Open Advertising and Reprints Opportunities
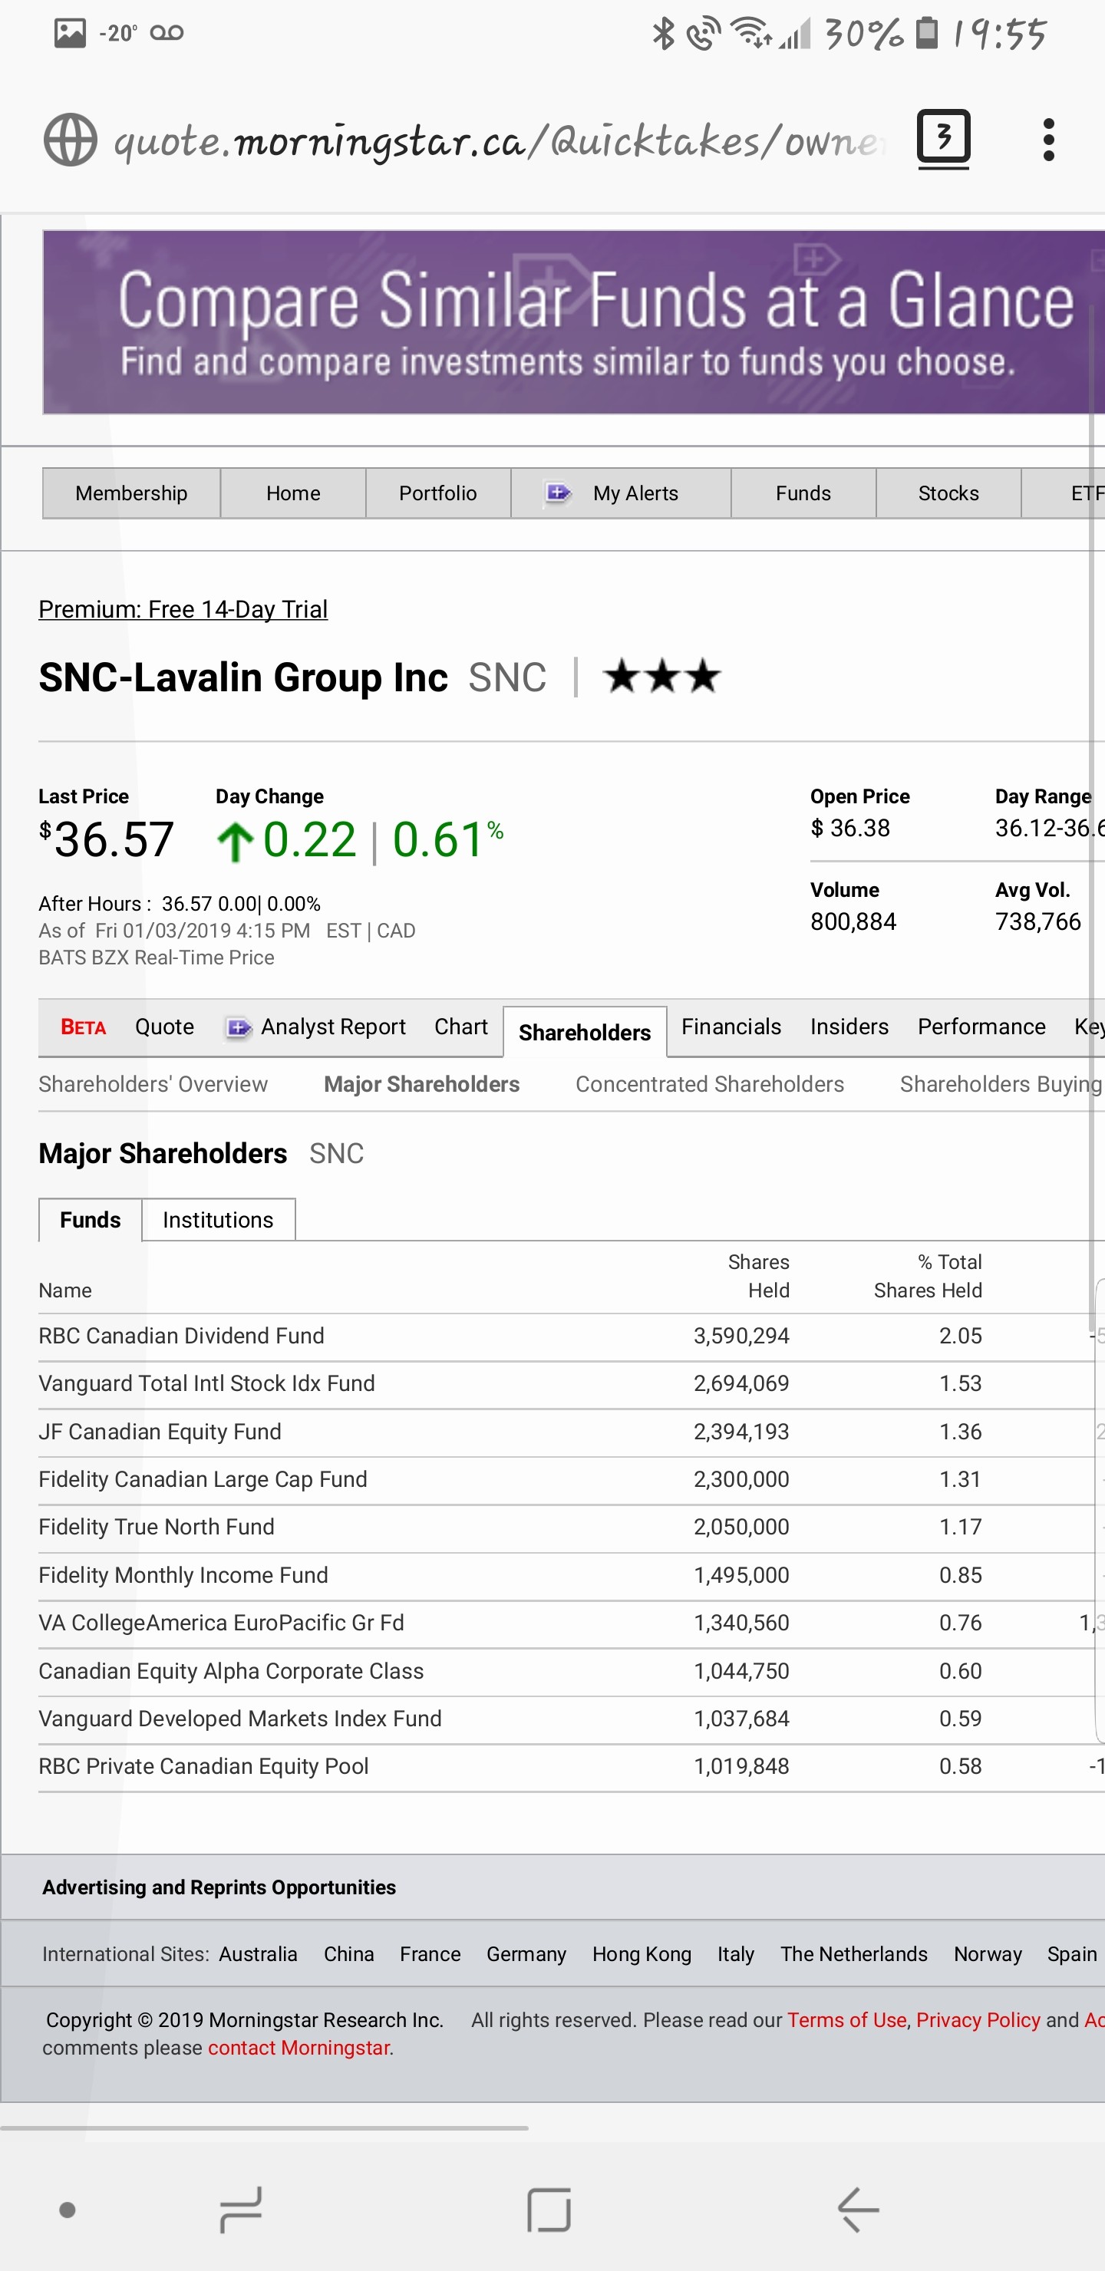 pos(219,1887)
